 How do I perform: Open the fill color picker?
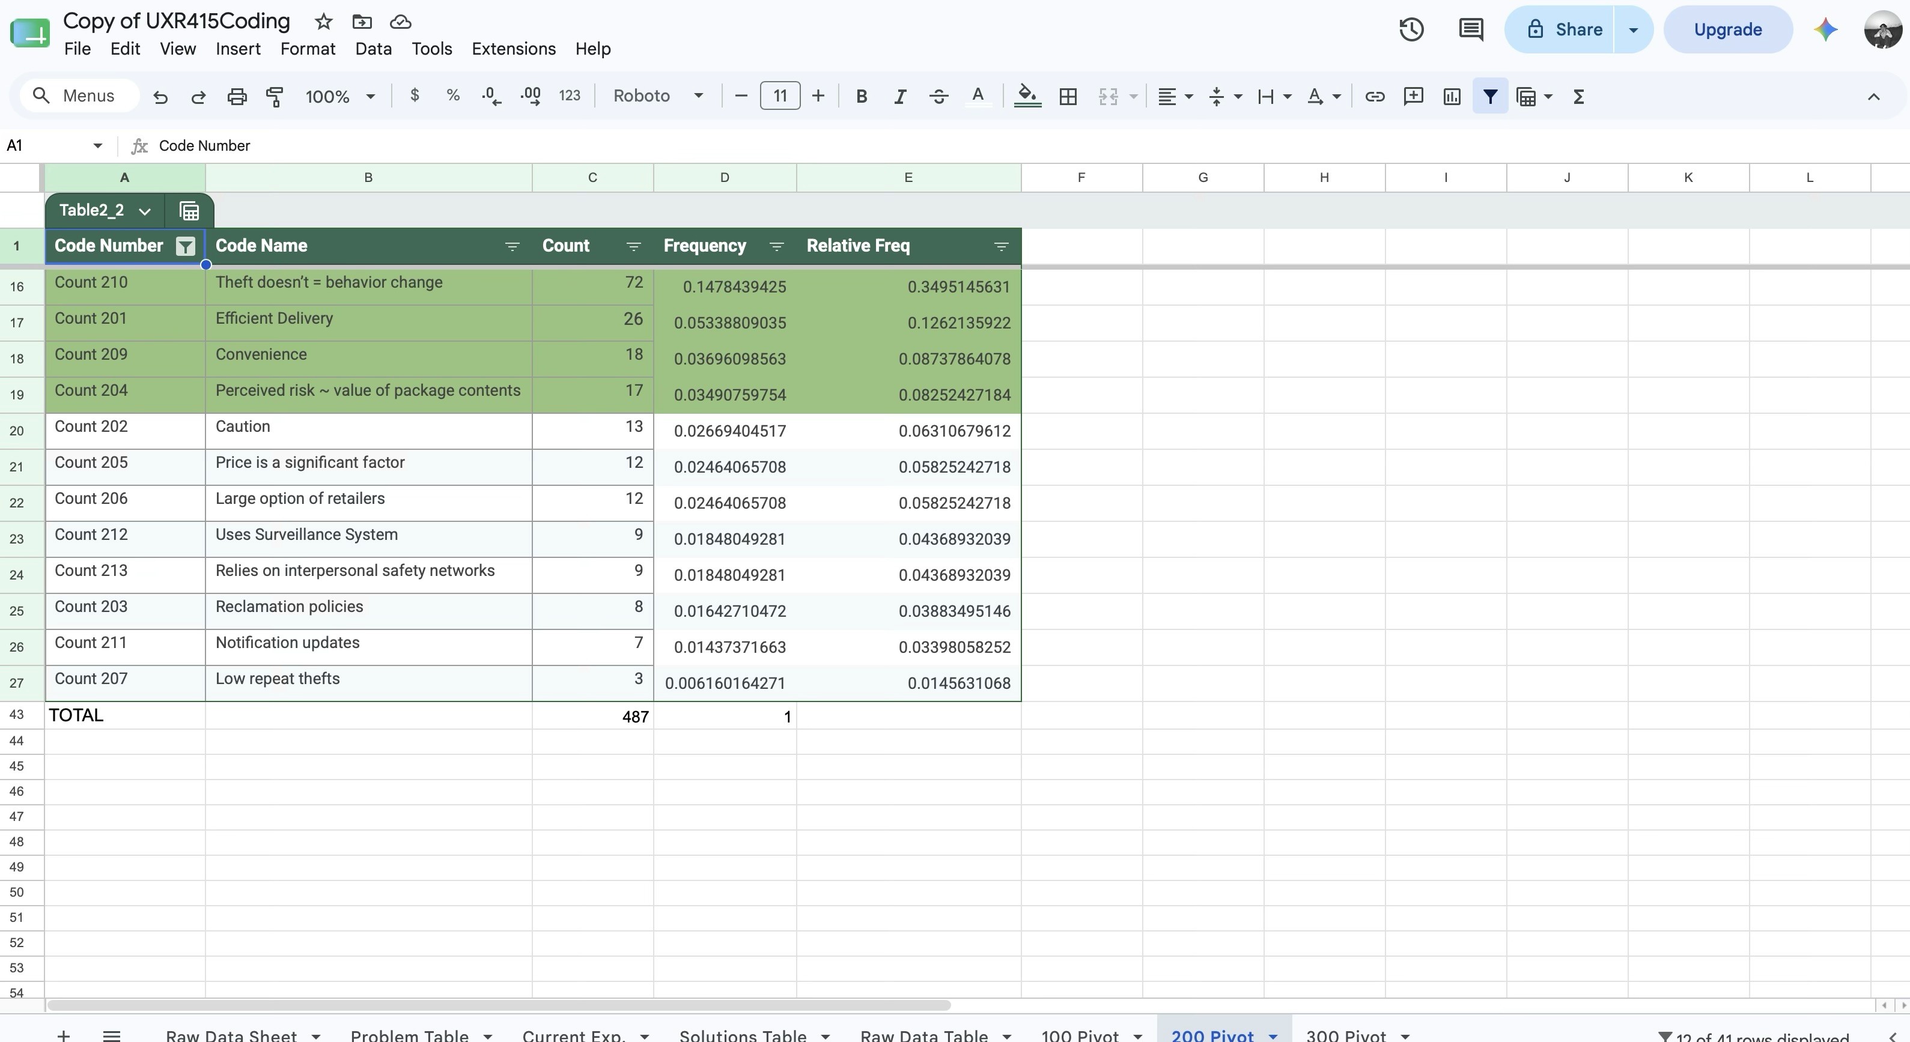(x=1027, y=96)
